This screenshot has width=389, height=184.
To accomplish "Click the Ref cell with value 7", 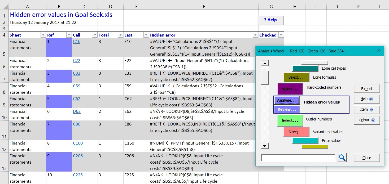I will [x=59, y=130].
